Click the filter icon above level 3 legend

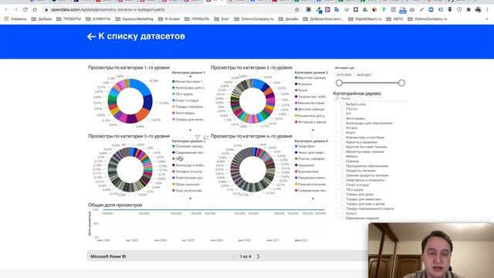click(x=198, y=137)
